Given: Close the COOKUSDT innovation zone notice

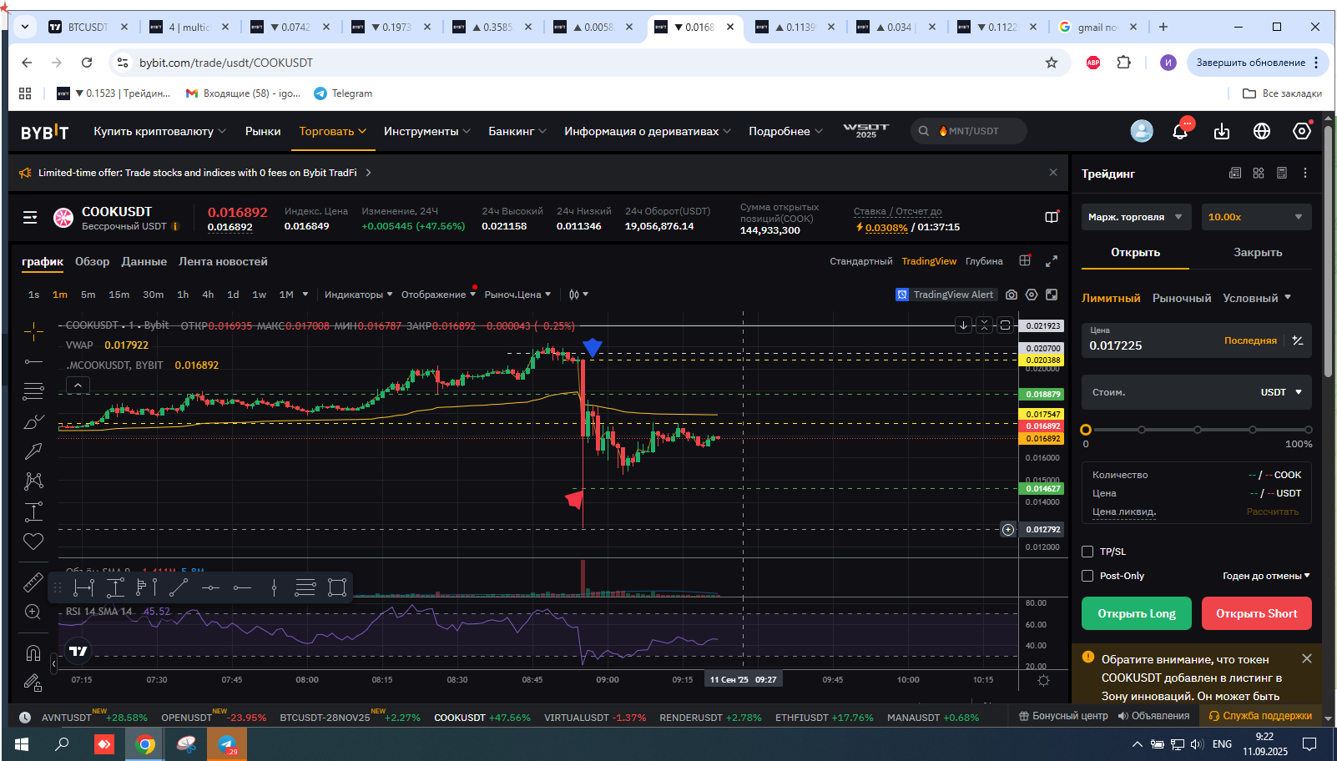Looking at the screenshot, I should [1307, 658].
